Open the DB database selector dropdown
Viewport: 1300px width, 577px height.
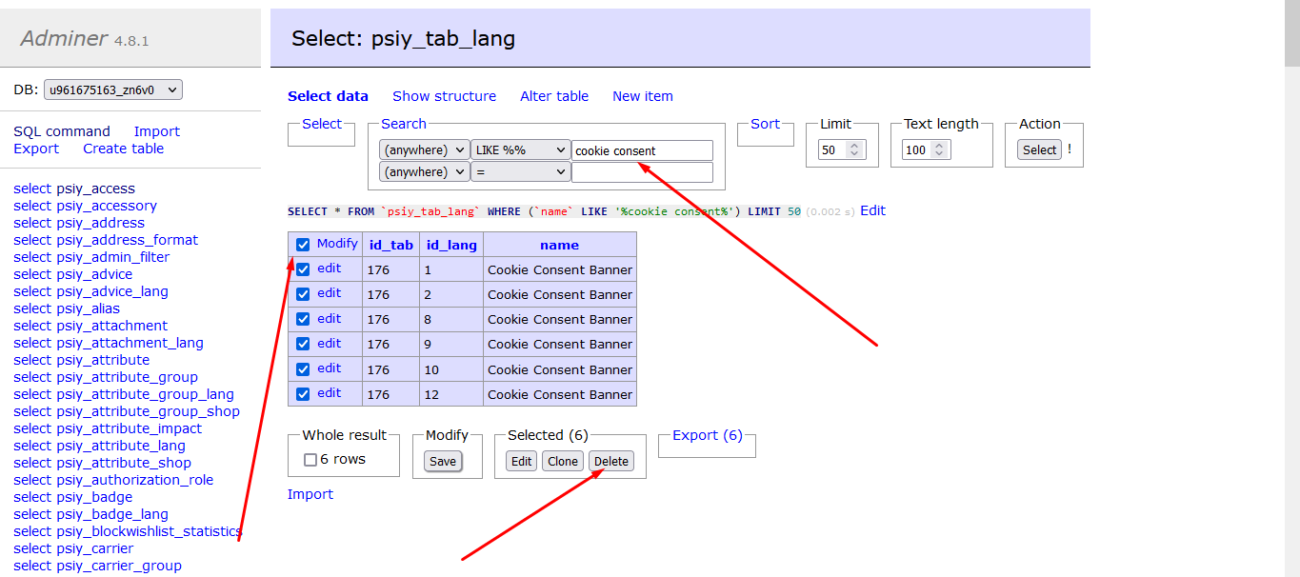(x=113, y=90)
